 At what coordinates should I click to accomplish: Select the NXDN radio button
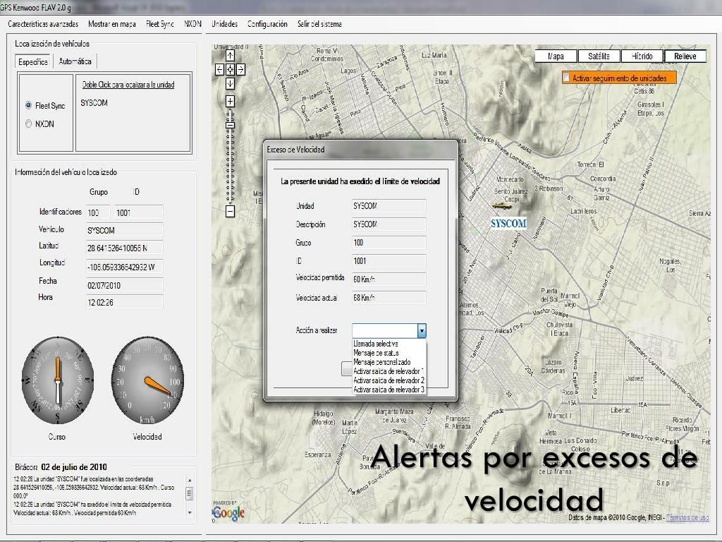(x=28, y=124)
